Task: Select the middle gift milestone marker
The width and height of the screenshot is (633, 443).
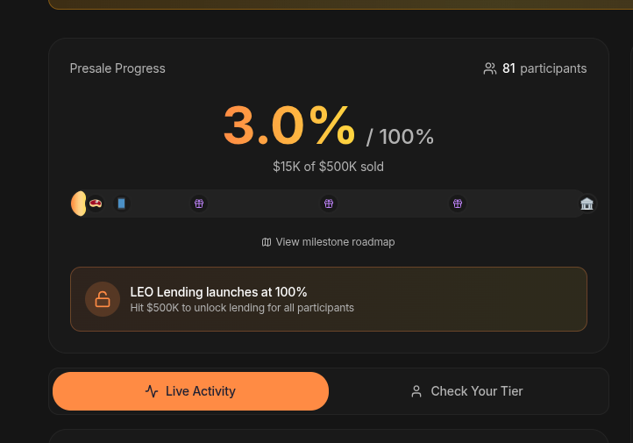Action: 329,204
